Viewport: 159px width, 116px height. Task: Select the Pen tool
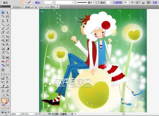3,21
